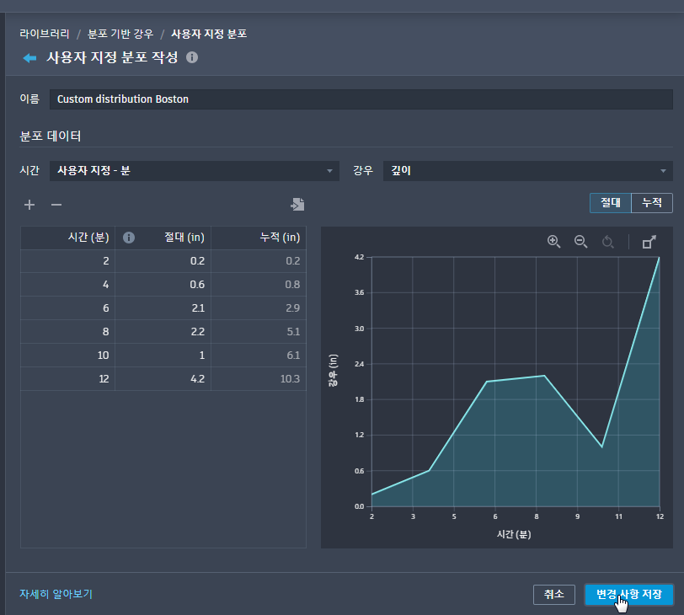684x615 pixels.
Task: Click the time cell with value 4
Action: 67,285
